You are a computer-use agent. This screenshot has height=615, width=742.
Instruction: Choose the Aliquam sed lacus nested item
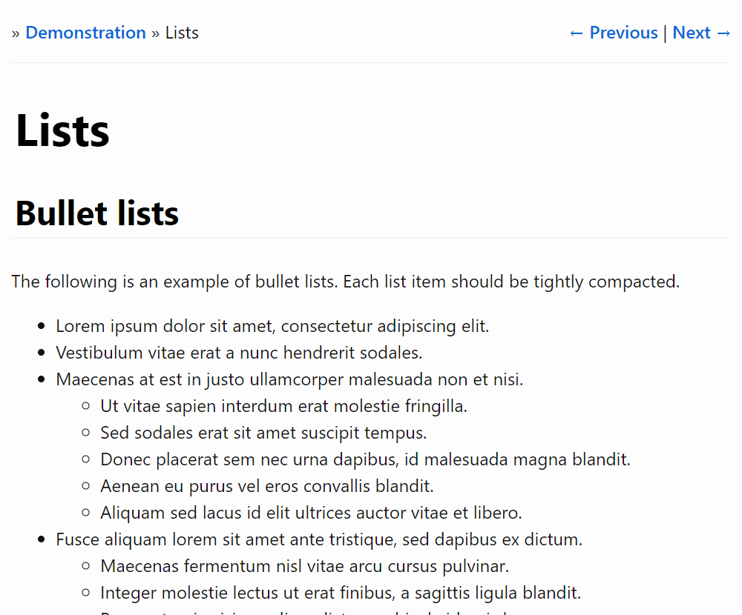coord(311,513)
